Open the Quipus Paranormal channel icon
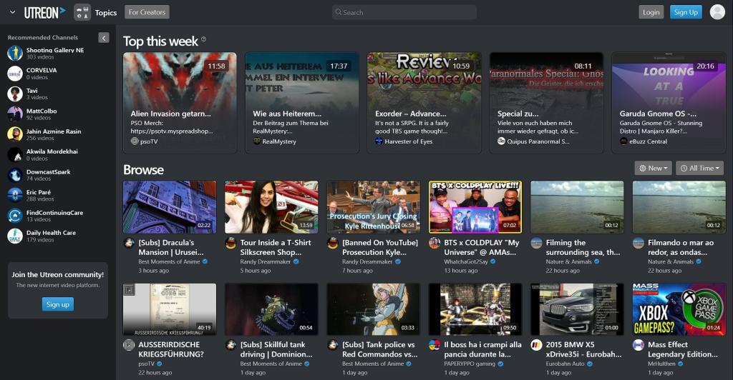This screenshot has height=380, width=733. pyautogui.click(x=501, y=141)
